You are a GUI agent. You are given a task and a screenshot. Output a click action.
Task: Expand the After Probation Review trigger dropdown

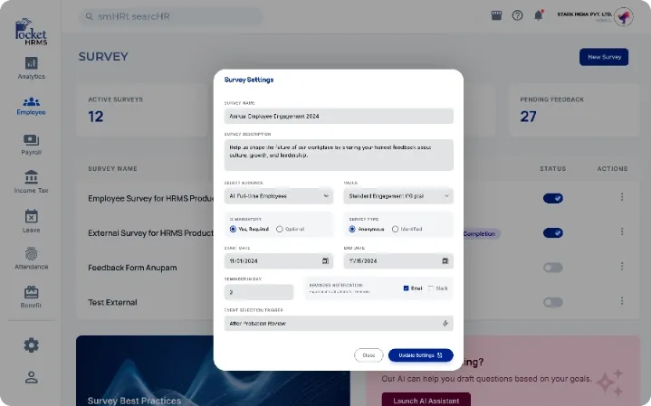(x=339, y=323)
